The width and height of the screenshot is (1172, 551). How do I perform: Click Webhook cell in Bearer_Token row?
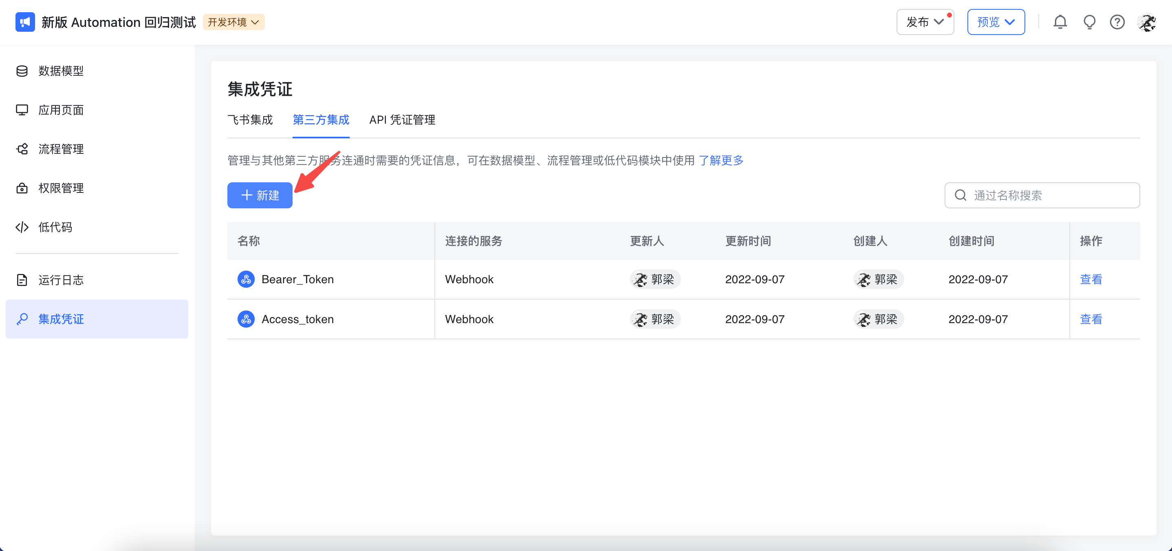point(469,279)
